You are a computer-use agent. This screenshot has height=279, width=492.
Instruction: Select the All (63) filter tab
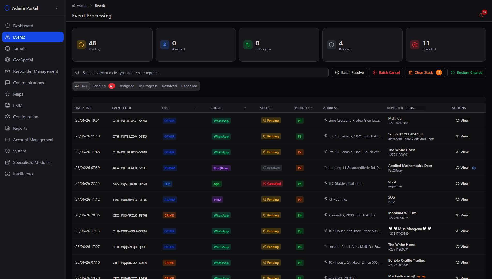tap(81, 86)
